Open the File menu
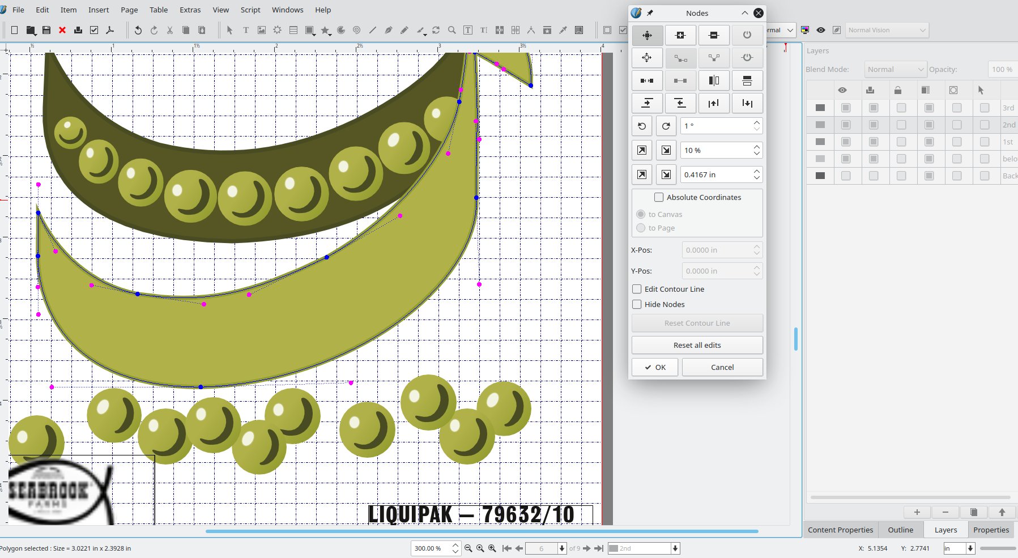The height and width of the screenshot is (558, 1018). pos(19,10)
